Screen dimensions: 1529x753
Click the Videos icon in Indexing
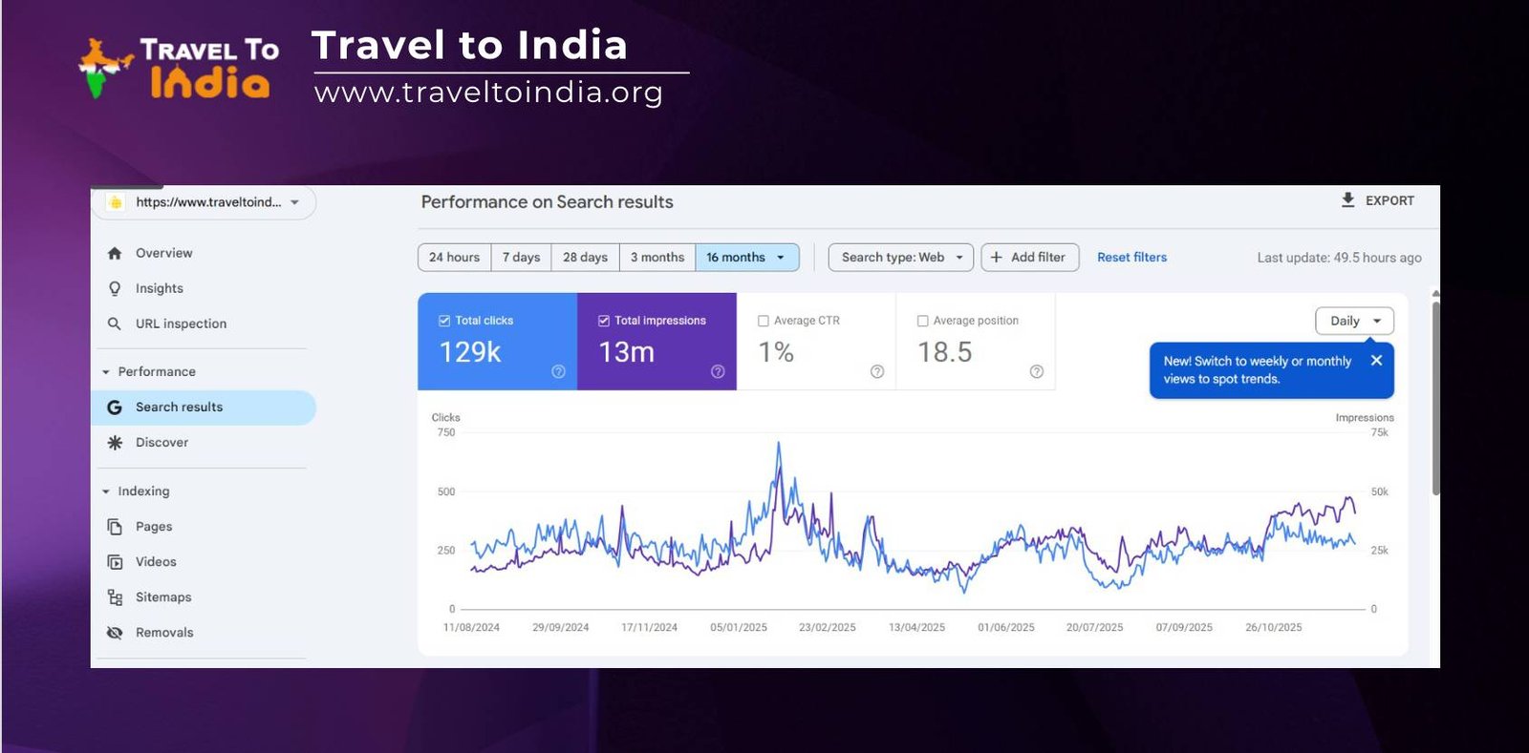(115, 562)
